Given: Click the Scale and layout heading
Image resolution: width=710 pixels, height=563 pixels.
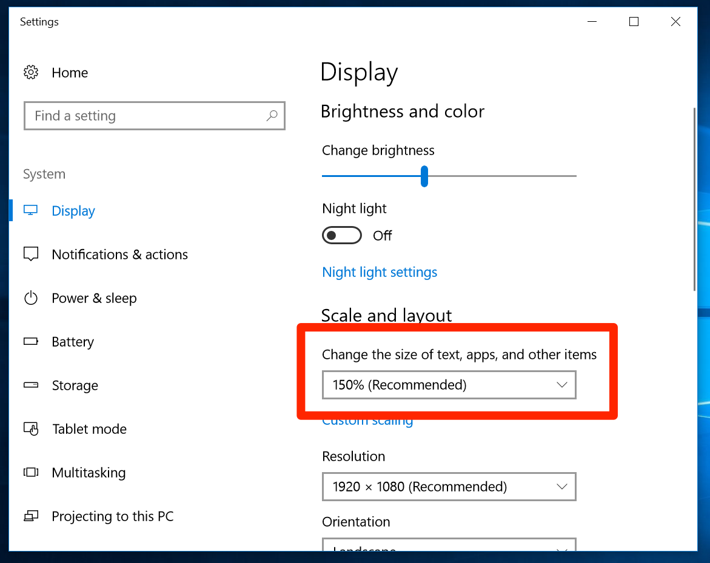Looking at the screenshot, I should pos(386,315).
